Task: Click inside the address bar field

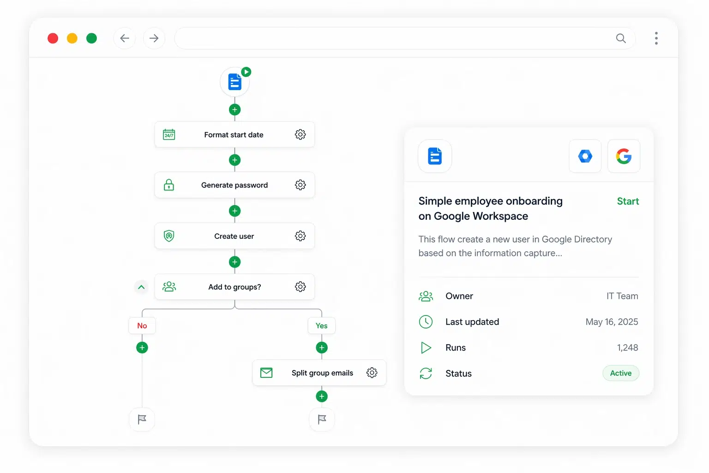Action: coord(402,38)
